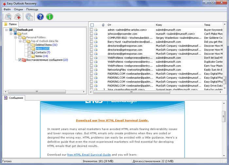The image size is (229, 165).
Task: Select the 'Easily Sum An E' subject message
Action: click(x=156, y=70)
